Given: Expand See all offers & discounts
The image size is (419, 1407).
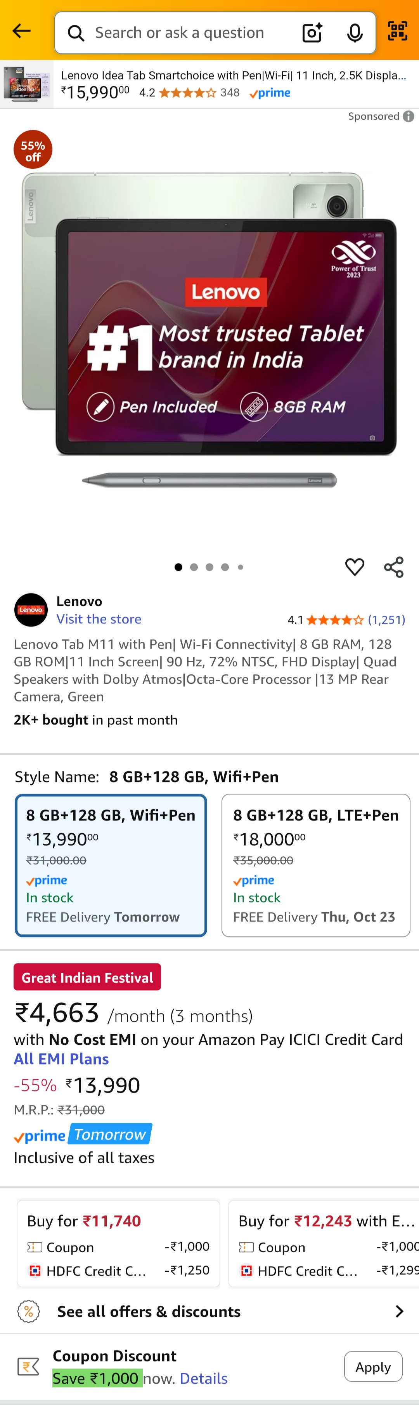Looking at the screenshot, I should coord(210,1311).
